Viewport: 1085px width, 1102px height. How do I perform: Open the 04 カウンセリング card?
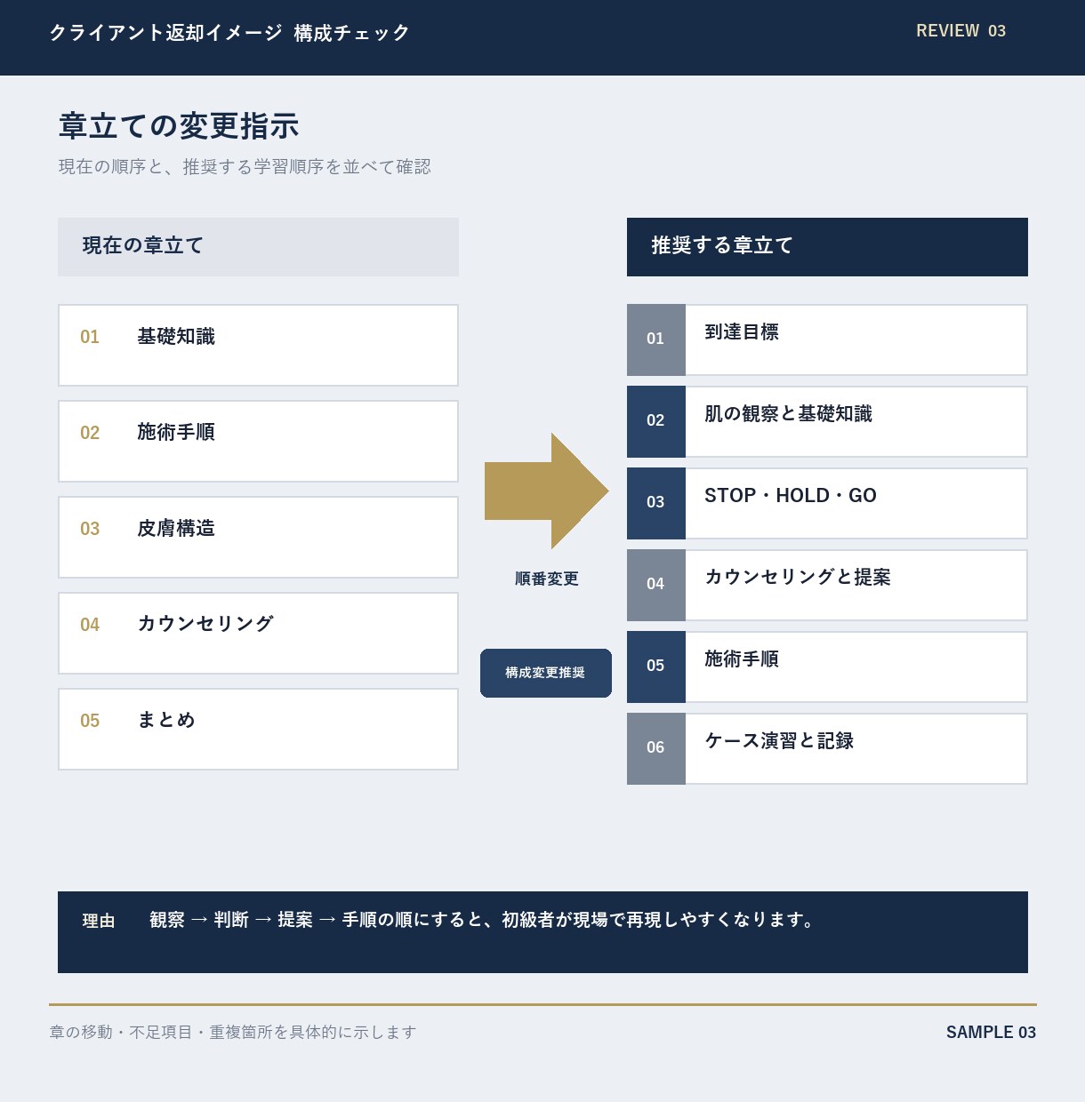258,633
